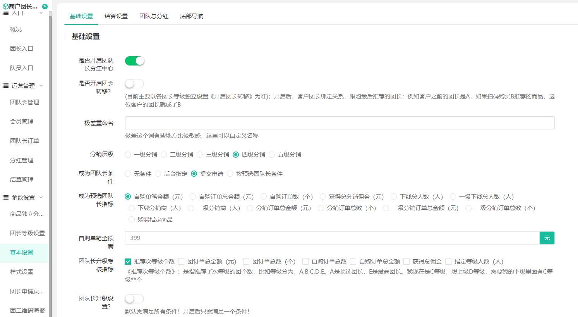Click the green status dot beside 商户团长 title

coord(45,6)
